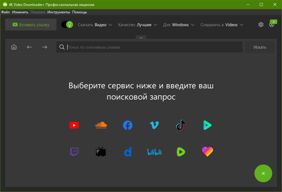Open the Файл menu
Image resolution: width=282 pixels, height=192 pixels.
pos(5,12)
